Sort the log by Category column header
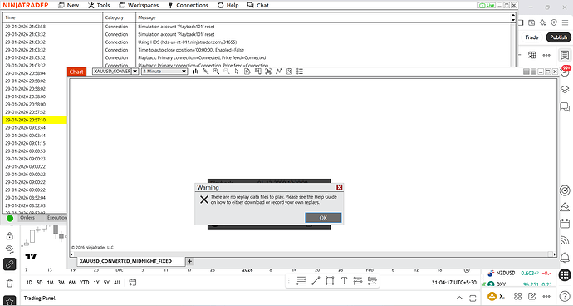Viewport: 573px width, 306px height. pos(119,17)
